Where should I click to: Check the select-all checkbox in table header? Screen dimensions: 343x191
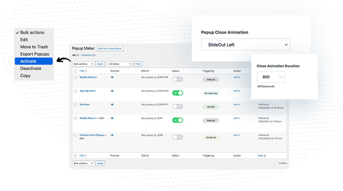click(x=75, y=71)
